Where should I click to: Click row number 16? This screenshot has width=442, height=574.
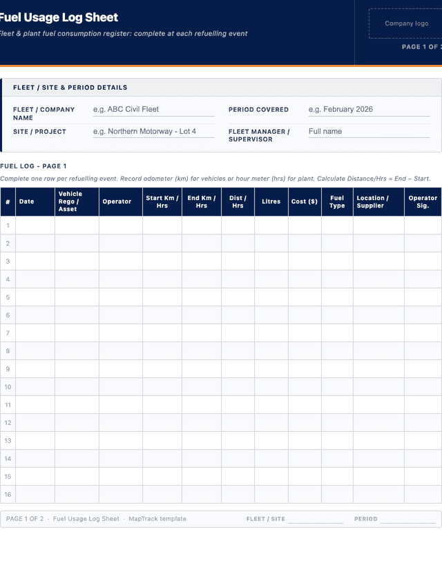[8, 495]
